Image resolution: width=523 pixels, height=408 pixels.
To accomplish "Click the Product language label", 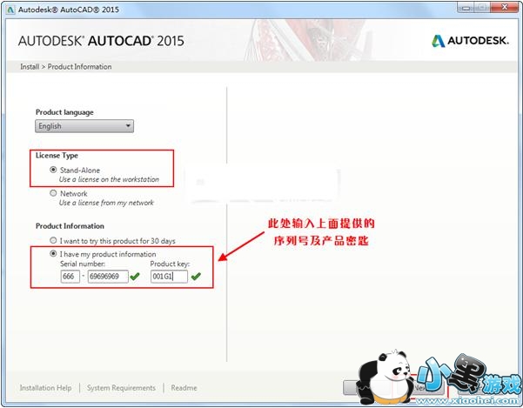I will coord(64,112).
